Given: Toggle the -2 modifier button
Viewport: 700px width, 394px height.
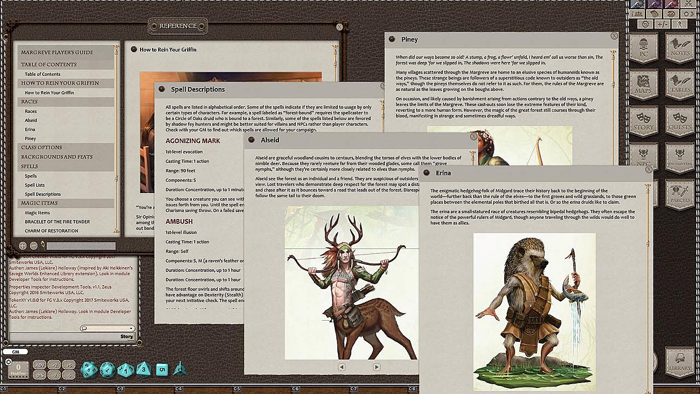Looking at the screenshot, I should tap(54, 375).
